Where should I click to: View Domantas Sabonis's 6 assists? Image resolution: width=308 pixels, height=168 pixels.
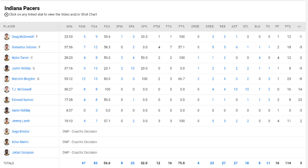pos(237,47)
